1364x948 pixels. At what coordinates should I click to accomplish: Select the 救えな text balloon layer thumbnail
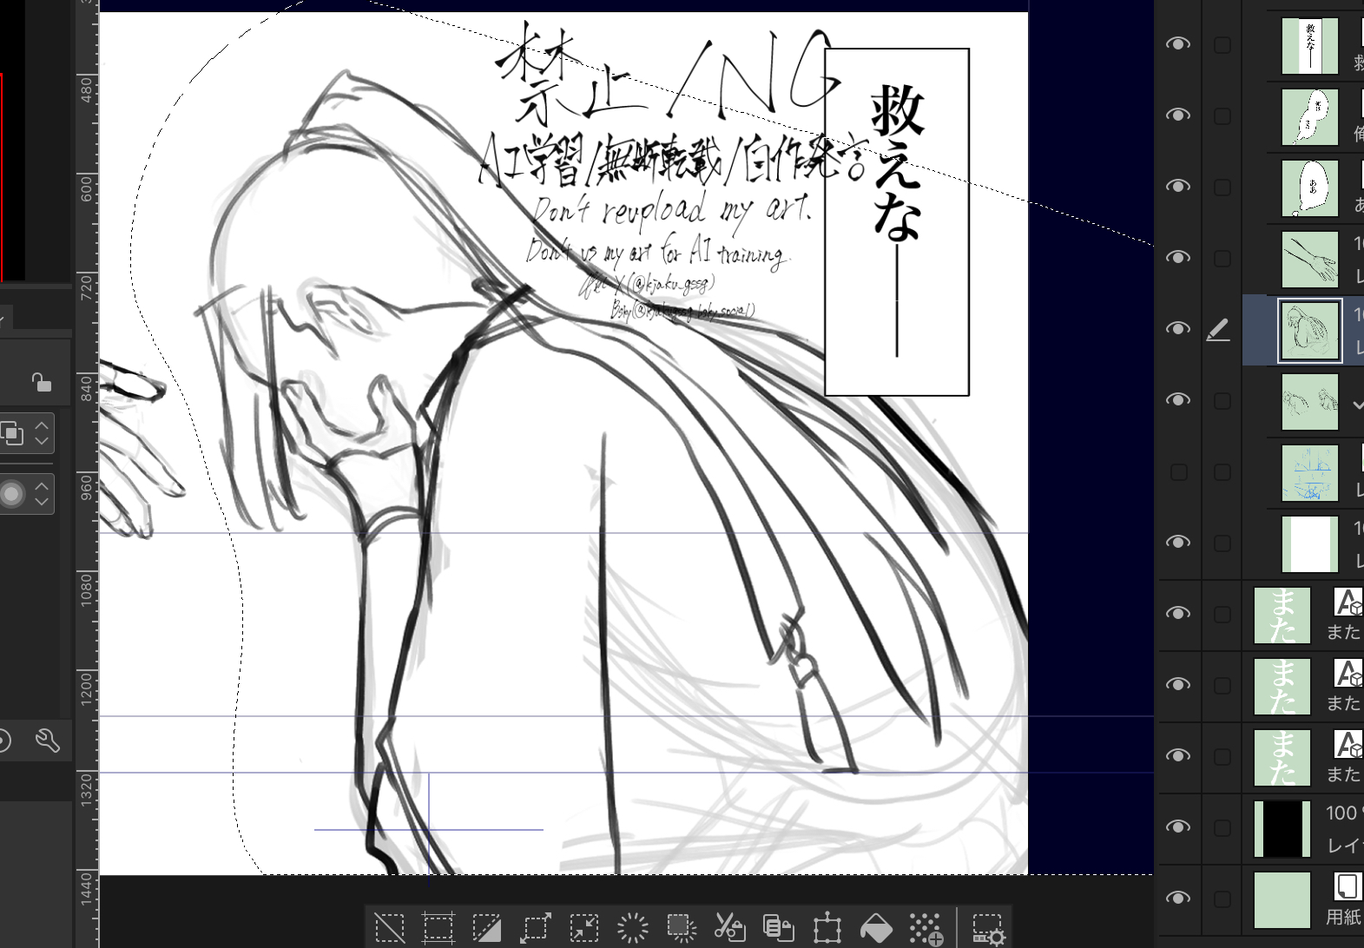point(1309,46)
